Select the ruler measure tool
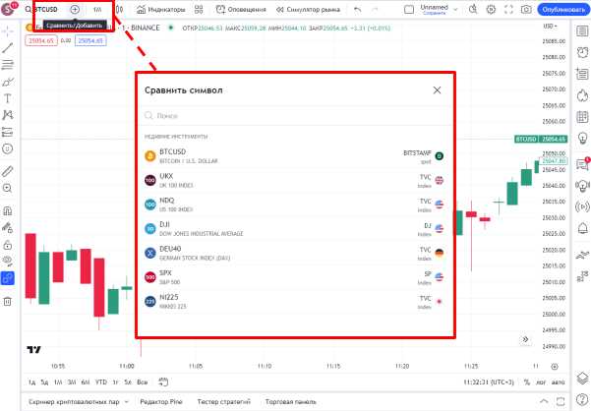The image size is (591, 411). pos(8,171)
